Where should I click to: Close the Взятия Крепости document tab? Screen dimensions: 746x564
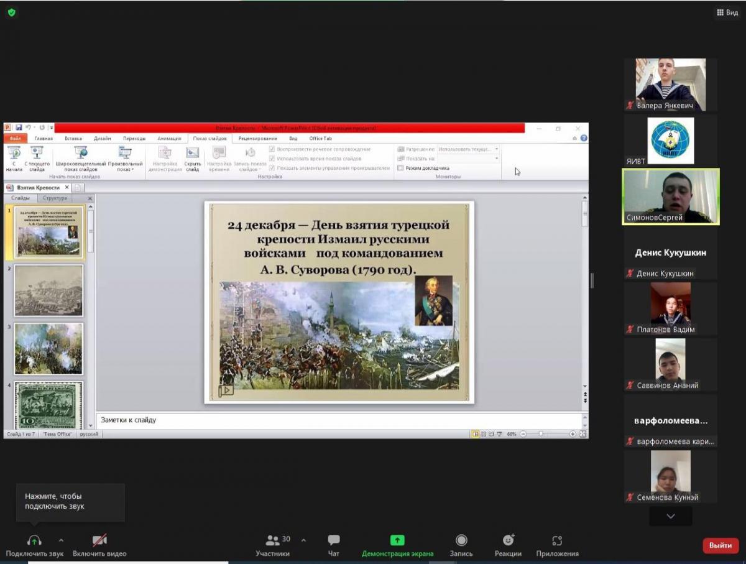click(67, 187)
